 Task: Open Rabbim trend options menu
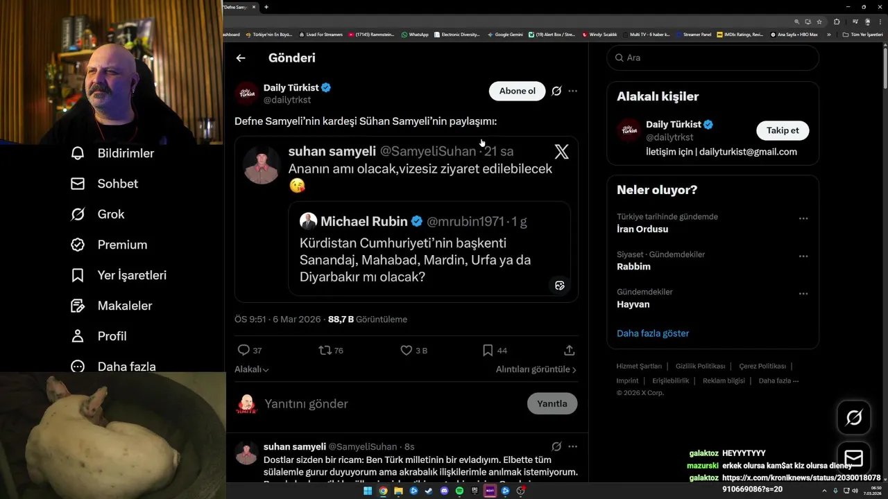(x=803, y=256)
